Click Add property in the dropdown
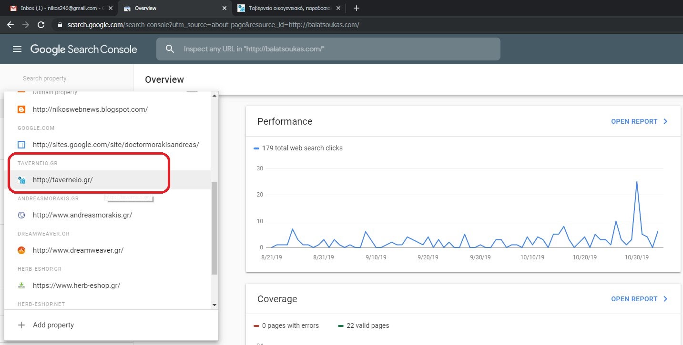 [111, 325]
